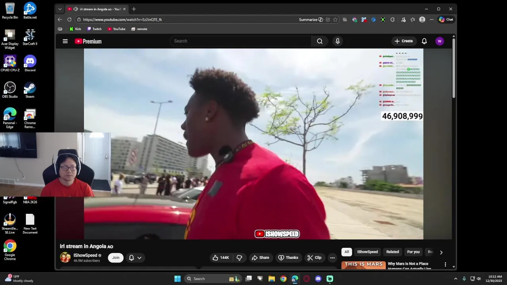This screenshot has height=285, width=507.
Task: Open Battle.net desktop shortcut
Action: (x=30, y=11)
